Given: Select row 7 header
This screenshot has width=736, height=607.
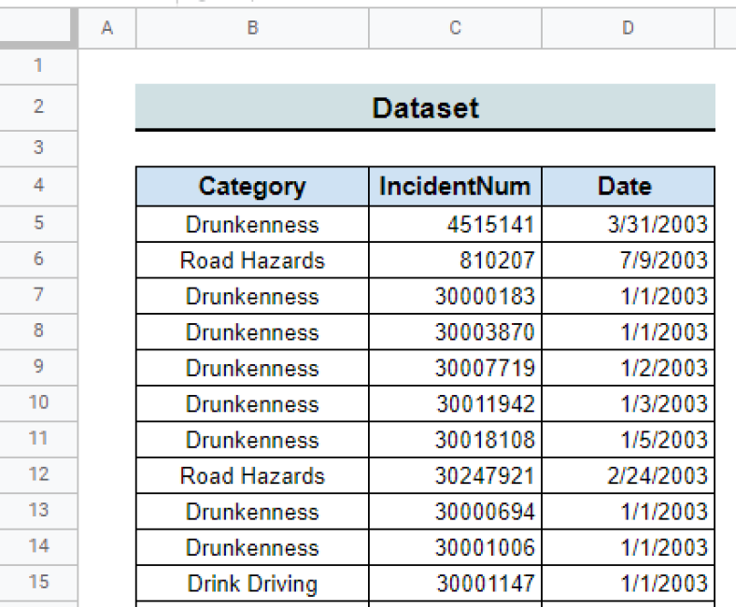Looking at the screenshot, I should (x=38, y=296).
